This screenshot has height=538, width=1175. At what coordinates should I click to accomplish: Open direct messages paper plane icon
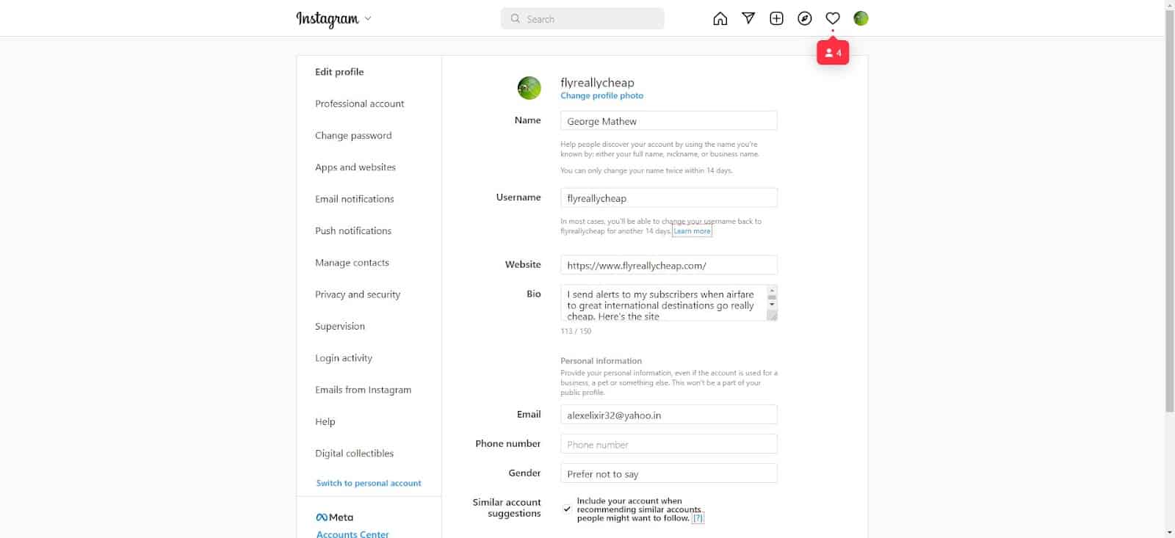pos(748,19)
